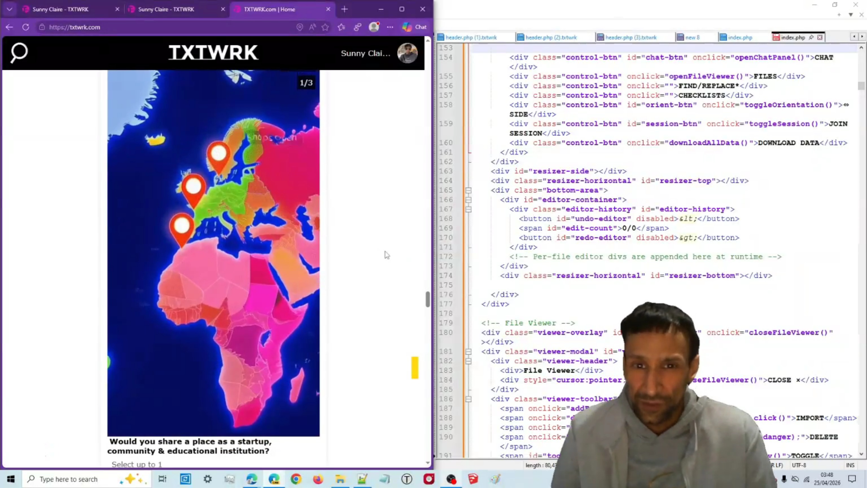Collapse code fold at line 181

pos(468,352)
